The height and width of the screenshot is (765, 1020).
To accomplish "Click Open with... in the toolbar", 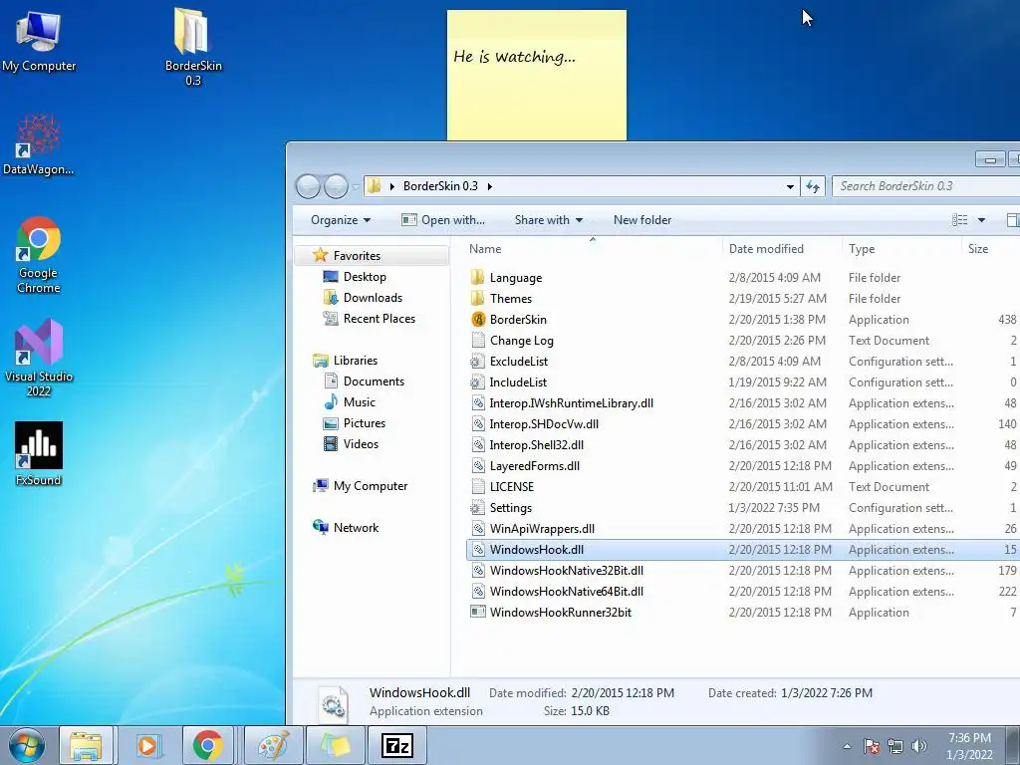I will (x=443, y=220).
